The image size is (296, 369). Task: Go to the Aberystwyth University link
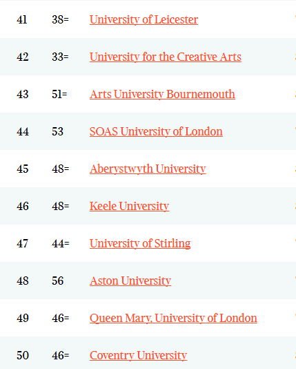pyautogui.click(x=148, y=169)
